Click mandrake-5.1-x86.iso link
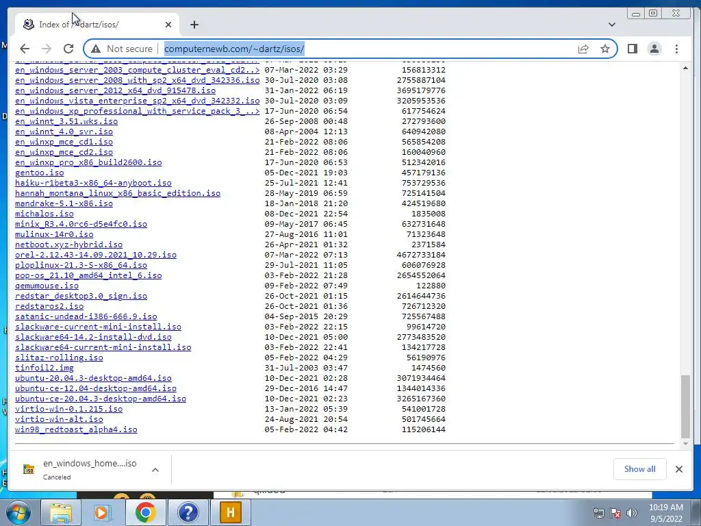 pos(64,203)
